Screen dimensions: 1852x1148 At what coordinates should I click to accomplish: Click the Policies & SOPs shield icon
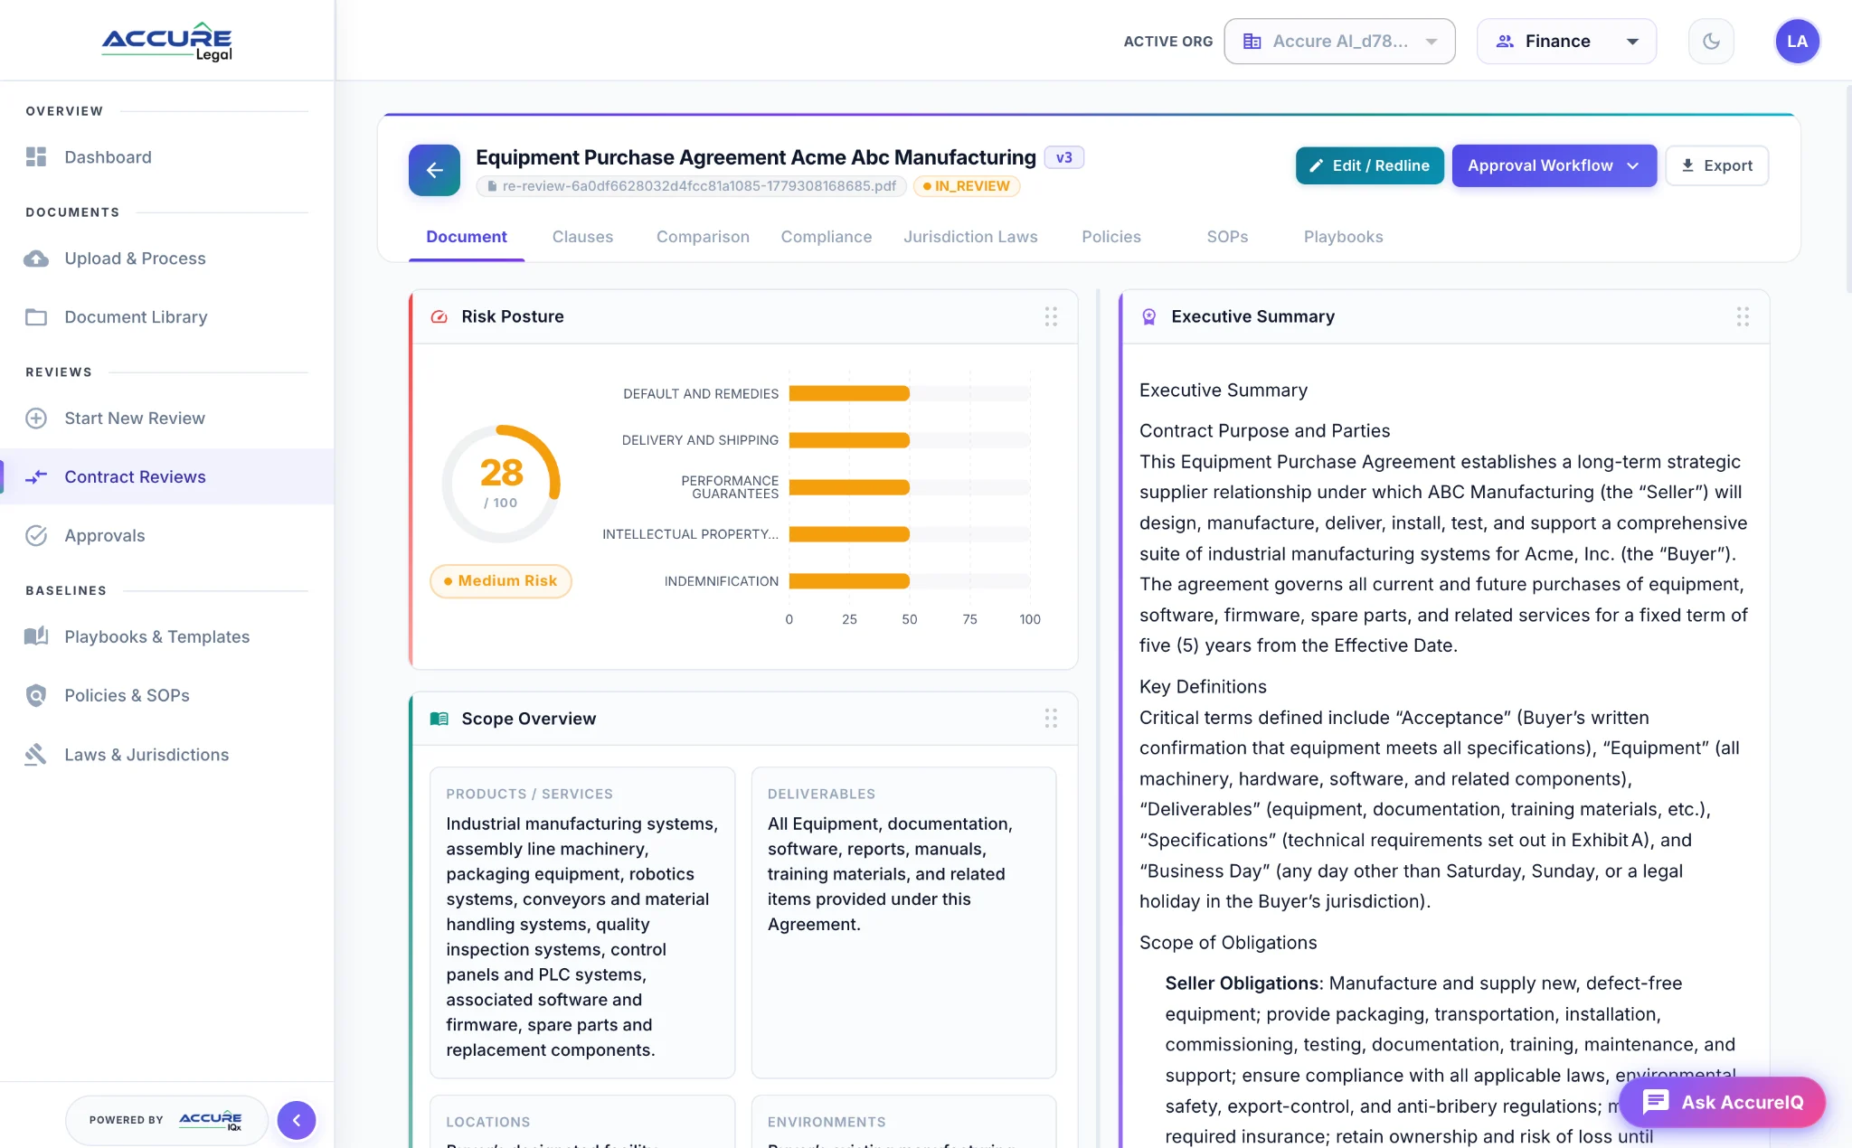pos(36,695)
